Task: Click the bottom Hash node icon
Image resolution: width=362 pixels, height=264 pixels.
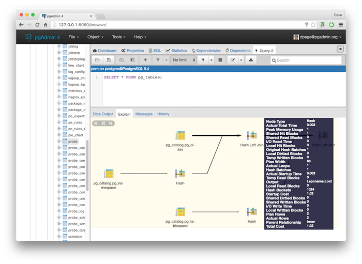Action: click(x=252, y=212)
